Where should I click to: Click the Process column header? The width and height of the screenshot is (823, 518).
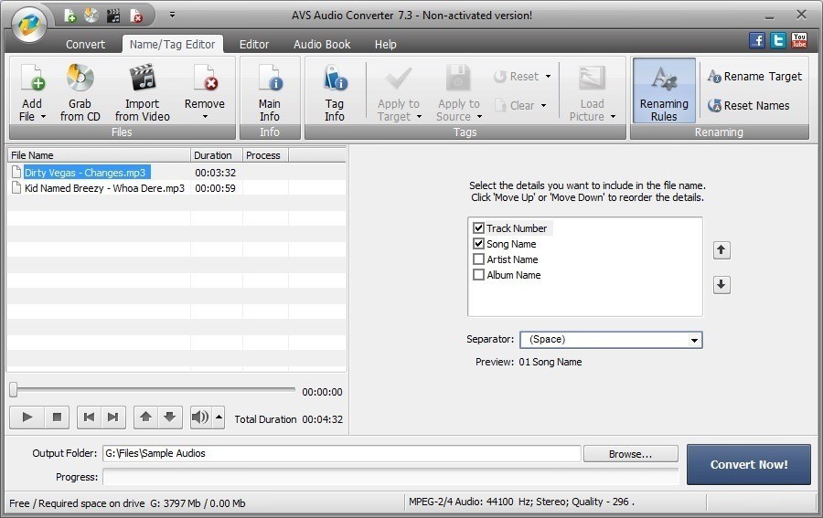coord(265,155)
